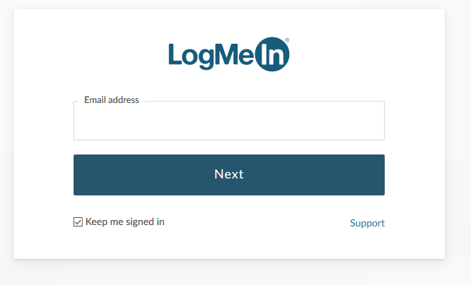Toggle the checkmark box beside Keep me signed in
Viewport: 471px width, 285px height.
point(78,222)
